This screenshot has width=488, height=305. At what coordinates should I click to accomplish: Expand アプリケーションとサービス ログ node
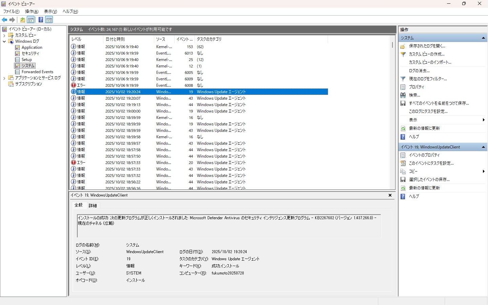tap(4, 78)
